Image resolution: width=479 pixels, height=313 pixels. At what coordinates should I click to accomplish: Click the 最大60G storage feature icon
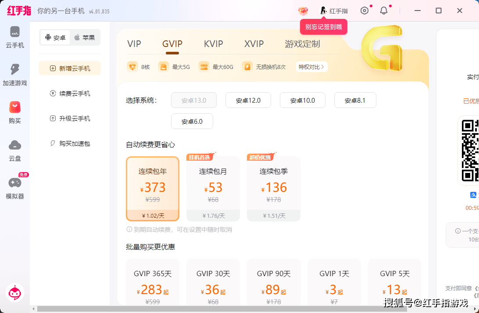coord(204,67)
